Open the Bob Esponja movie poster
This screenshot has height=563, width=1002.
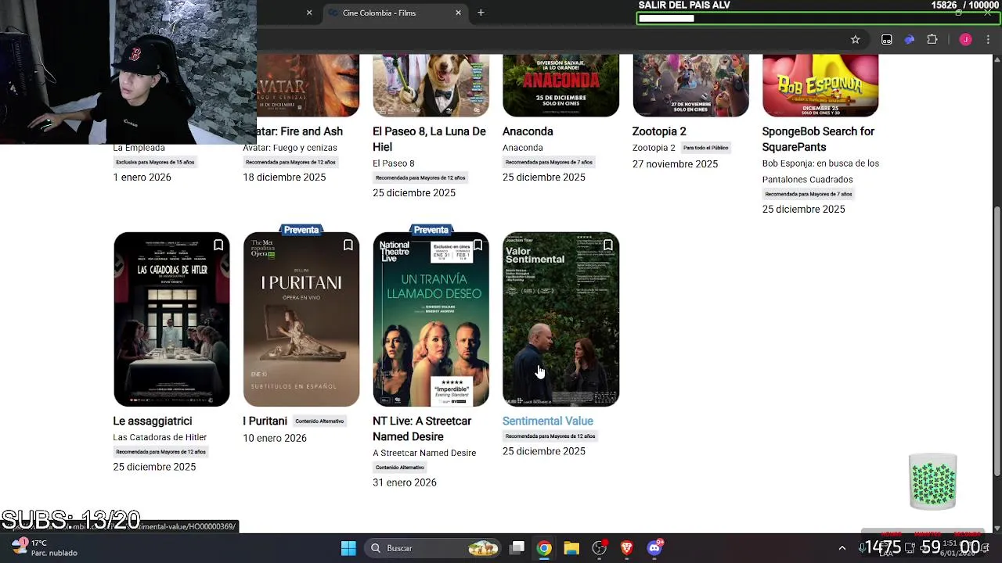tap(820, 85)
